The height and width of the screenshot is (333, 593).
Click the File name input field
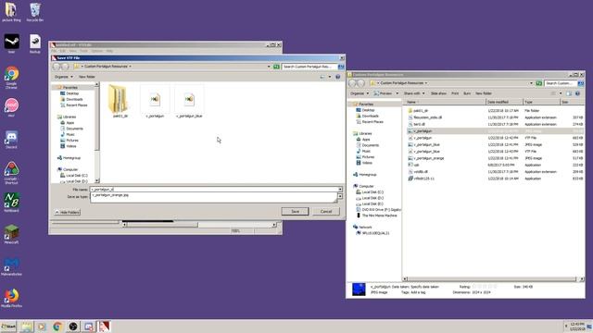click(214, 189)
